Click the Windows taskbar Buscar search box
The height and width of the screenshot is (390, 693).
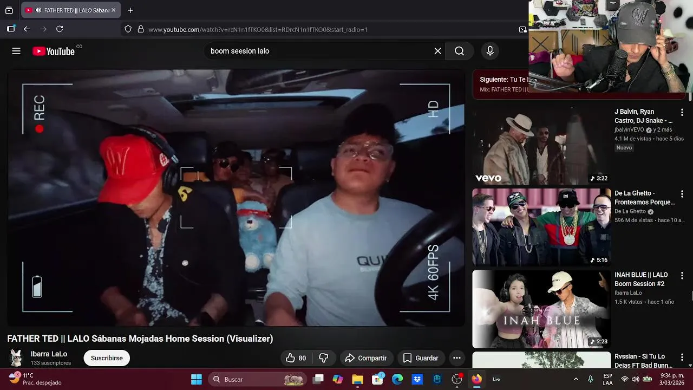tap(258, 379)
